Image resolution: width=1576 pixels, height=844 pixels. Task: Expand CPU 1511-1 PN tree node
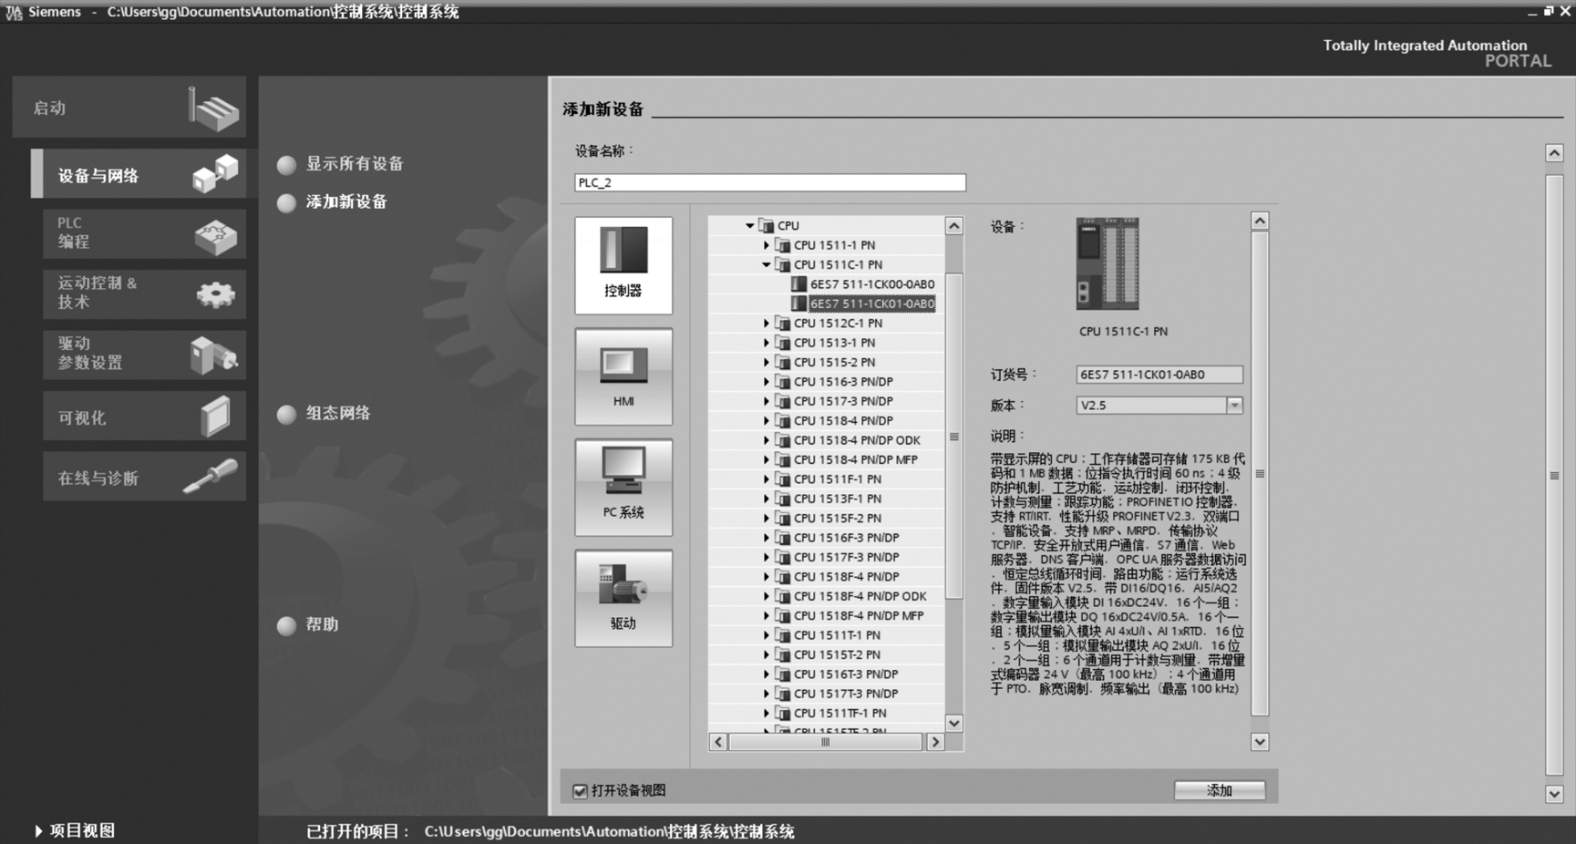(766, 245)
